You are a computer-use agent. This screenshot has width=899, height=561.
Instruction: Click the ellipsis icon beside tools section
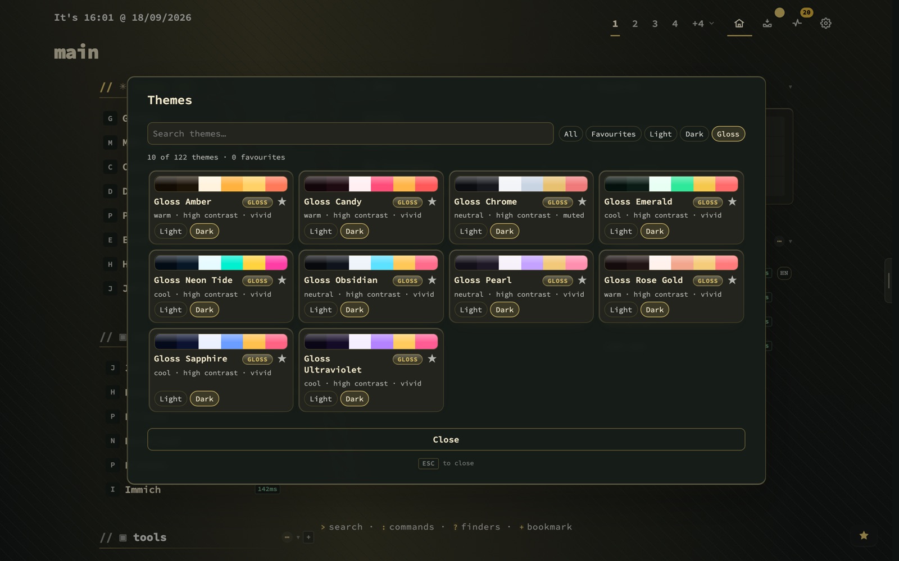287,537
